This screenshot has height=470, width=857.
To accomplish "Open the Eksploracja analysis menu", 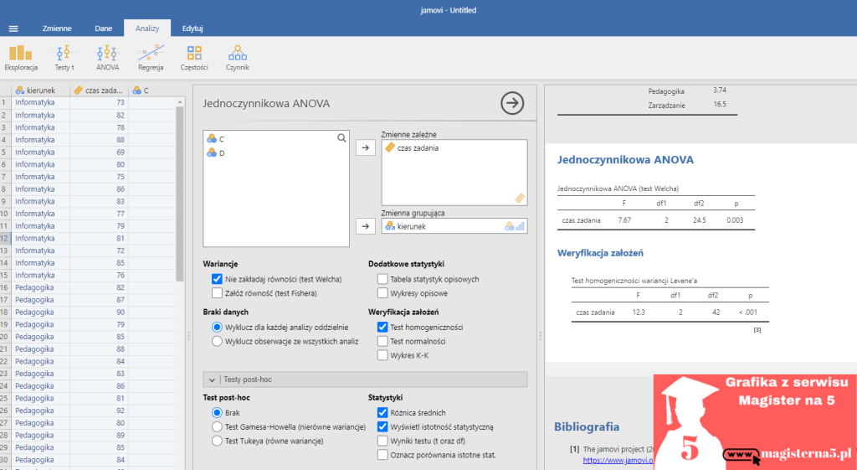I will click(20, 56).
